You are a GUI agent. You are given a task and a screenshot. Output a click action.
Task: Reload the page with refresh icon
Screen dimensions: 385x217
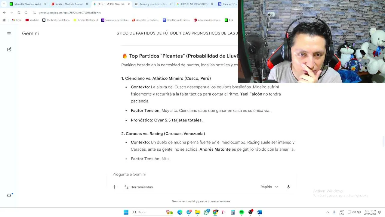(19, 13)
